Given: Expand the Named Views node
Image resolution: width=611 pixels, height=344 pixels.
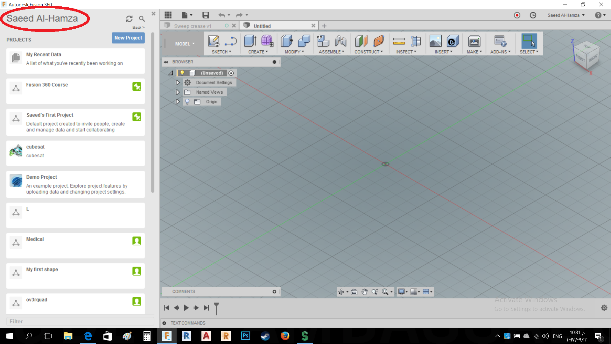Looking at the screenshot, I should (178, 92).
